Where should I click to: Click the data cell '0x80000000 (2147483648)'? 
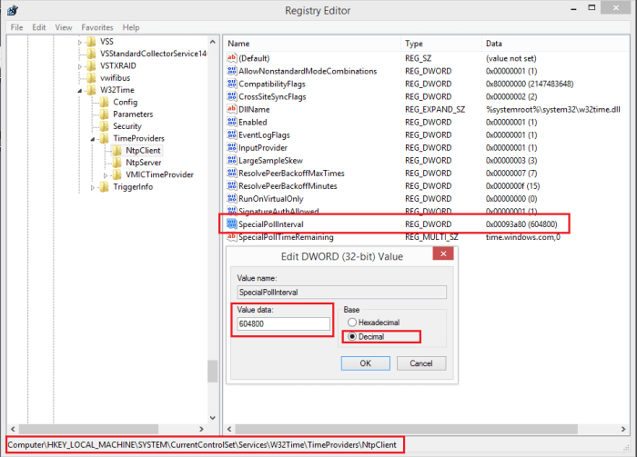click(x=530, y=84)
